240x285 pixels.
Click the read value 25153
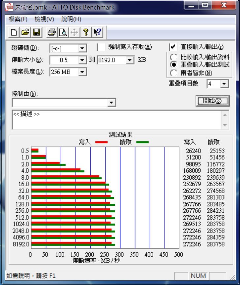point(217,151)
